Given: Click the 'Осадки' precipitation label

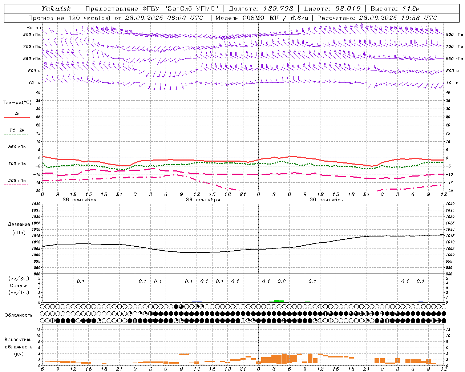Looking at the screenshot, I should 19,286.
